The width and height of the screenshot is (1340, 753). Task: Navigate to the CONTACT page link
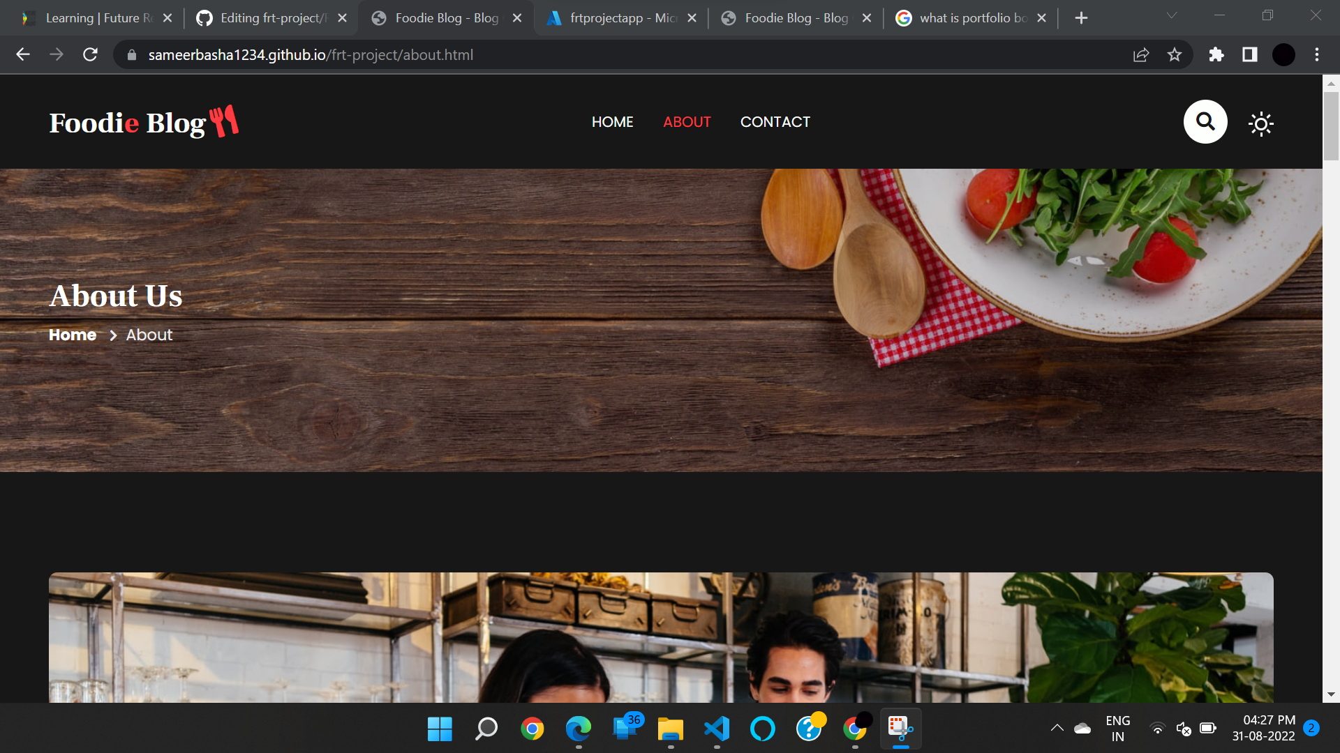click(775, 121)
